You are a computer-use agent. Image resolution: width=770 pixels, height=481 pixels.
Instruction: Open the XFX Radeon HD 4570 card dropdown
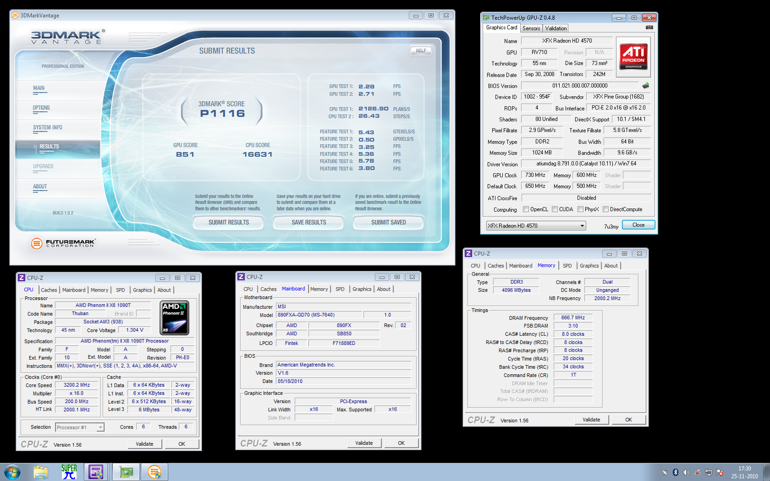[536, 226]
